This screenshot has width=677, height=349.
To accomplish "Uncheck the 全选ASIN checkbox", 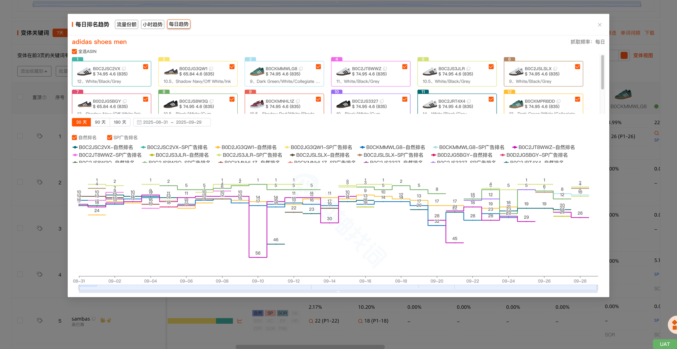I will click(74, 51).
